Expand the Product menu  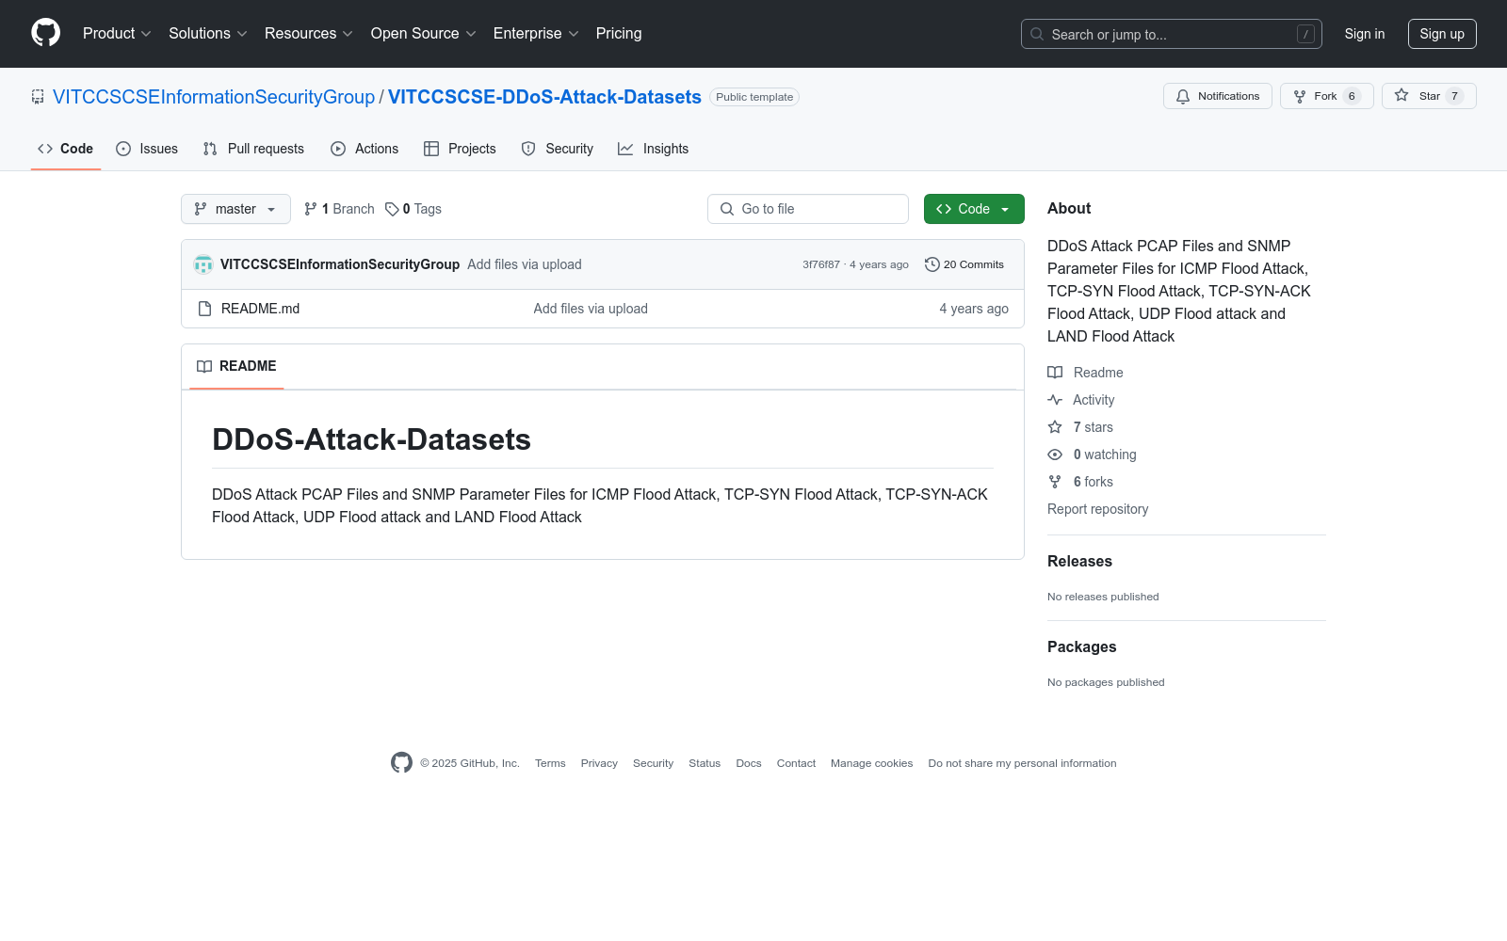(x=117, y=34)
